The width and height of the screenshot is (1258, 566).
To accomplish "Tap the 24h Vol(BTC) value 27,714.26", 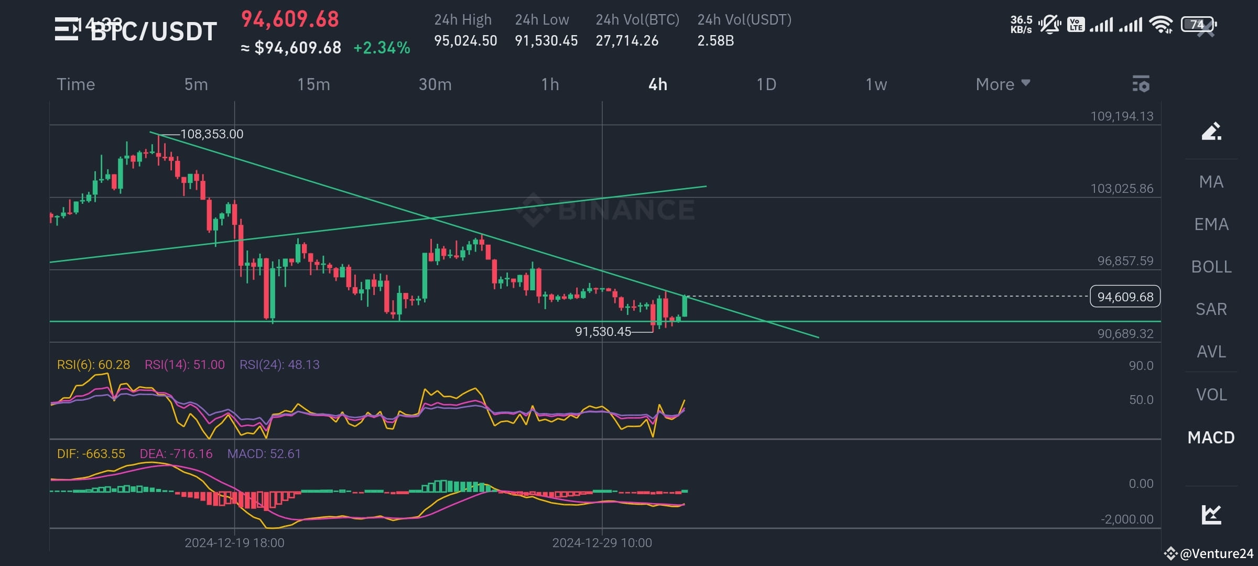I will point(627,41).
